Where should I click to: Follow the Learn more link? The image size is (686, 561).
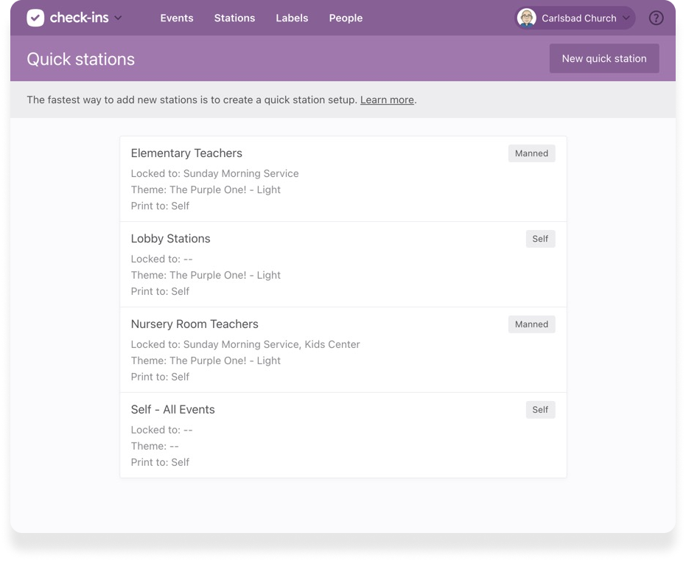point(387,100)
